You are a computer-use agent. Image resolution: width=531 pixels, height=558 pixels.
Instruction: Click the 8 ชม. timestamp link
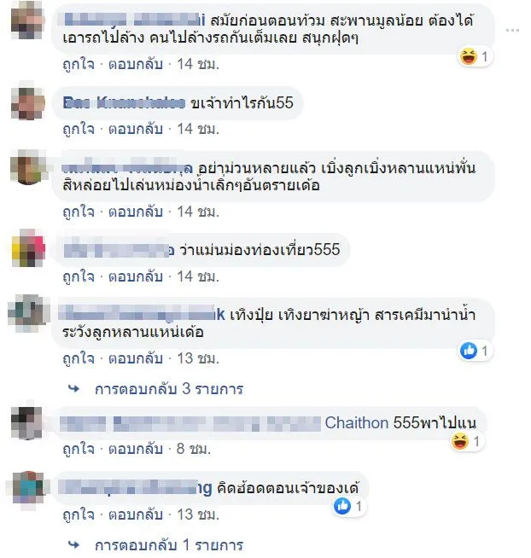click(194, 449)
